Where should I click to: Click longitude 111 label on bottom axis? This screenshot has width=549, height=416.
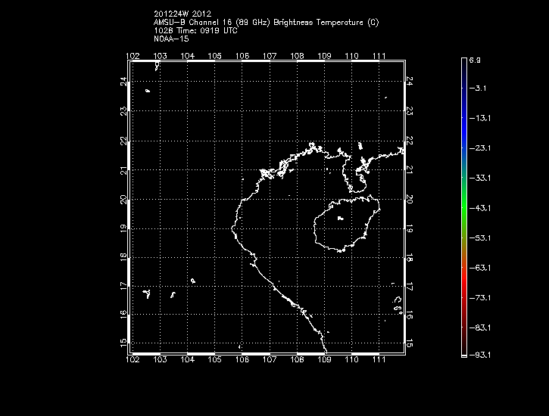pos(379,361)
